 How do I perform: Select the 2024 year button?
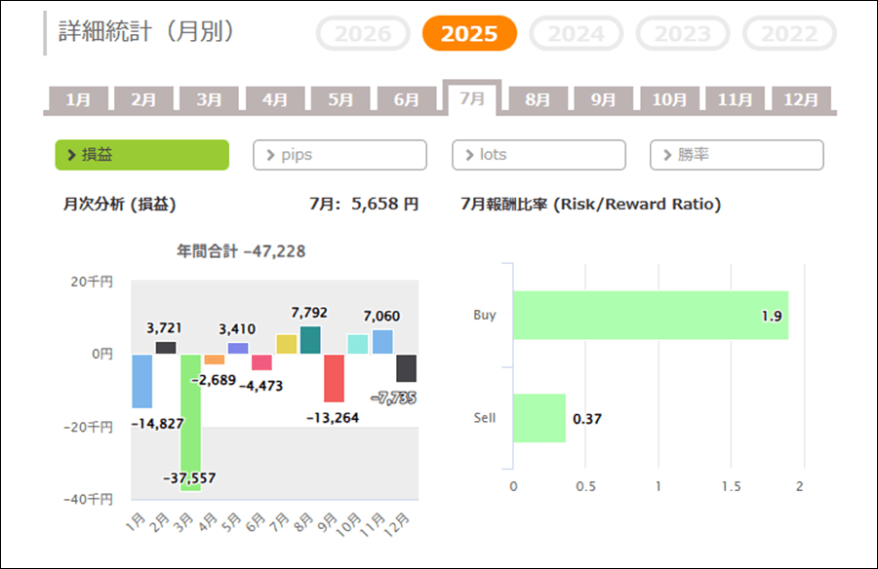[x=577, y=33]
